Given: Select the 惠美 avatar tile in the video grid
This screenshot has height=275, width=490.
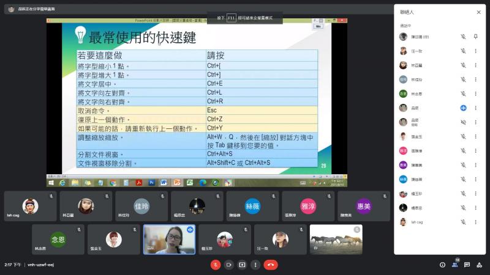Looking at the screenshot, I should click(x=364, y=206).
